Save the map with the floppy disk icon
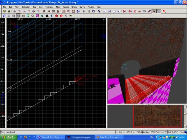This screenshot has width=187, height=140. tap(9, 11)
